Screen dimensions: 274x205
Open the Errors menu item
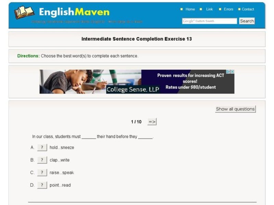pyautogui.click(x=228, y=9)
